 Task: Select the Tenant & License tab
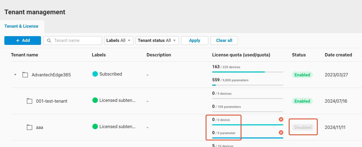pos(21,26)
